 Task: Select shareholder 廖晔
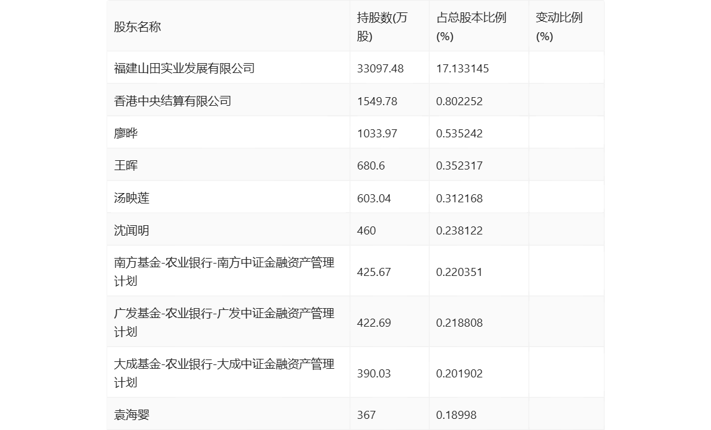pos(126,134)
